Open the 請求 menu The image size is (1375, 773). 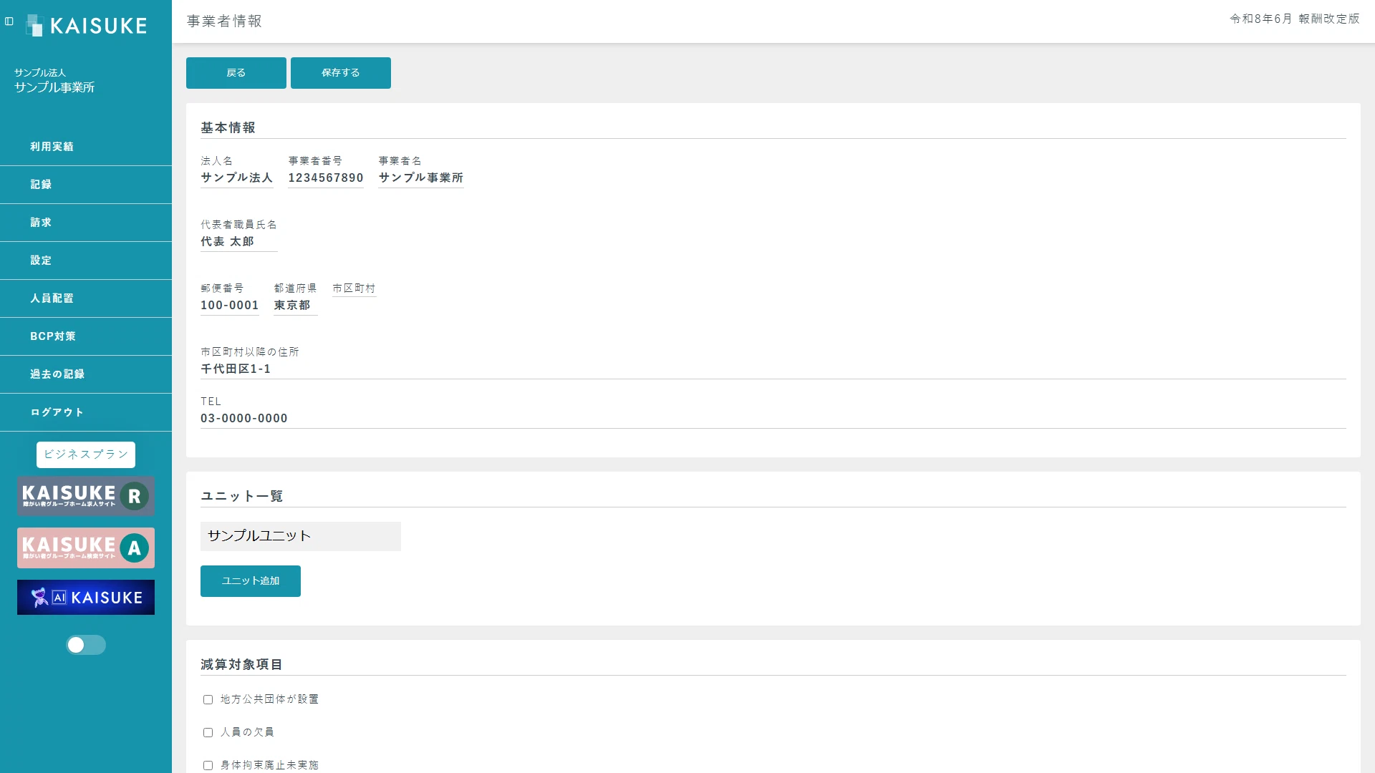pos(86,223)
